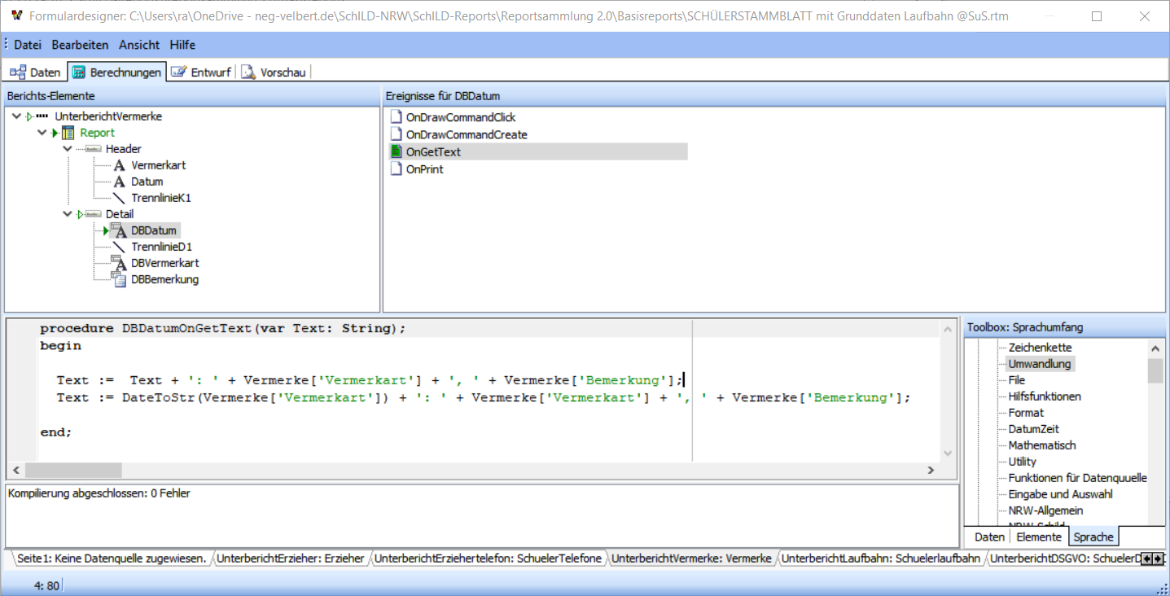Viewport: 1170px width, 596px height.
Task: Click the 'procedure DBDatumOnGetText' code line
Action: click(222, 328)
